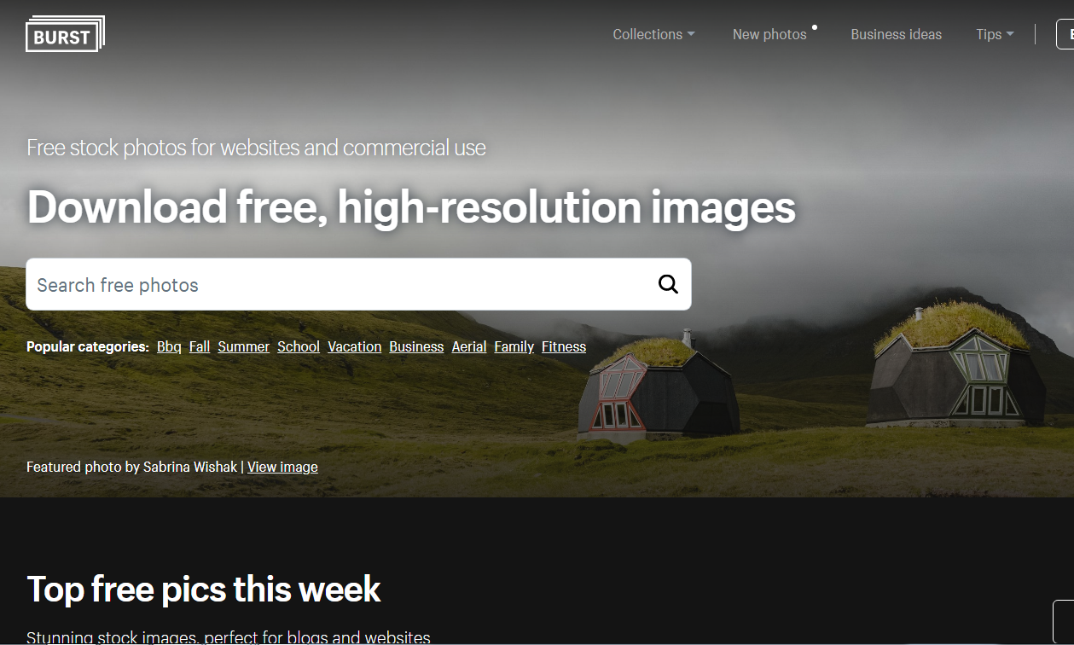Open Vacation photos category
Viewport: 1074px width, 645px height.
pos(355,346)
